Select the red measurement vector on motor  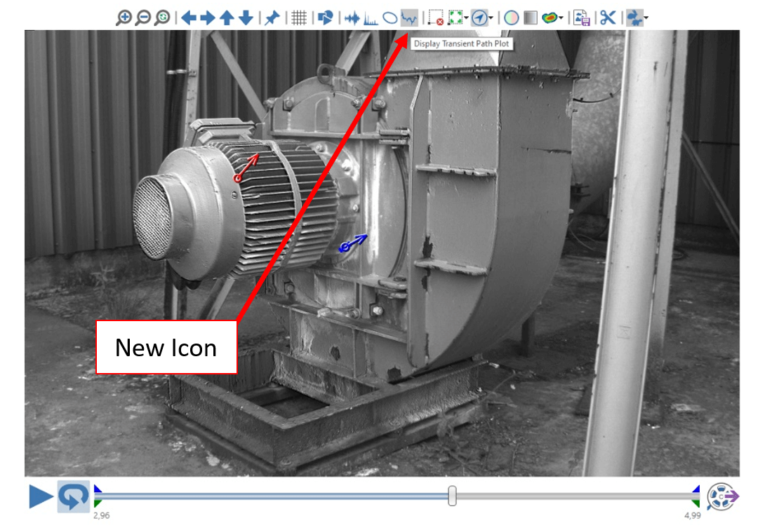pos(246,167)
